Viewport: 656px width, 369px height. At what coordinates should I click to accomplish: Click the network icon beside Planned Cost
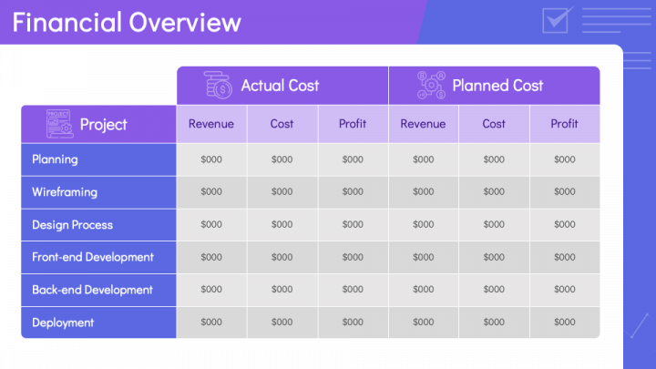tap(430, 86)
